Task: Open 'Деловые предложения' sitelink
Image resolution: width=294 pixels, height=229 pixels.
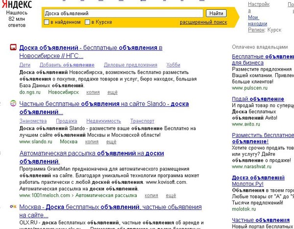Action: (130, 65)
